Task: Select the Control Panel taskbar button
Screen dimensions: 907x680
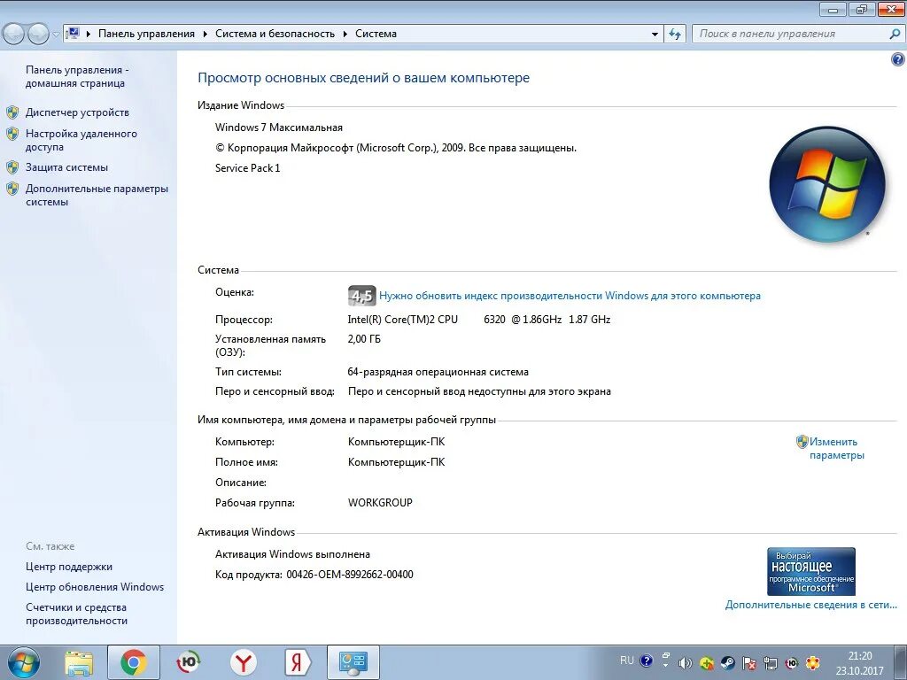Action: coord(353,662)
